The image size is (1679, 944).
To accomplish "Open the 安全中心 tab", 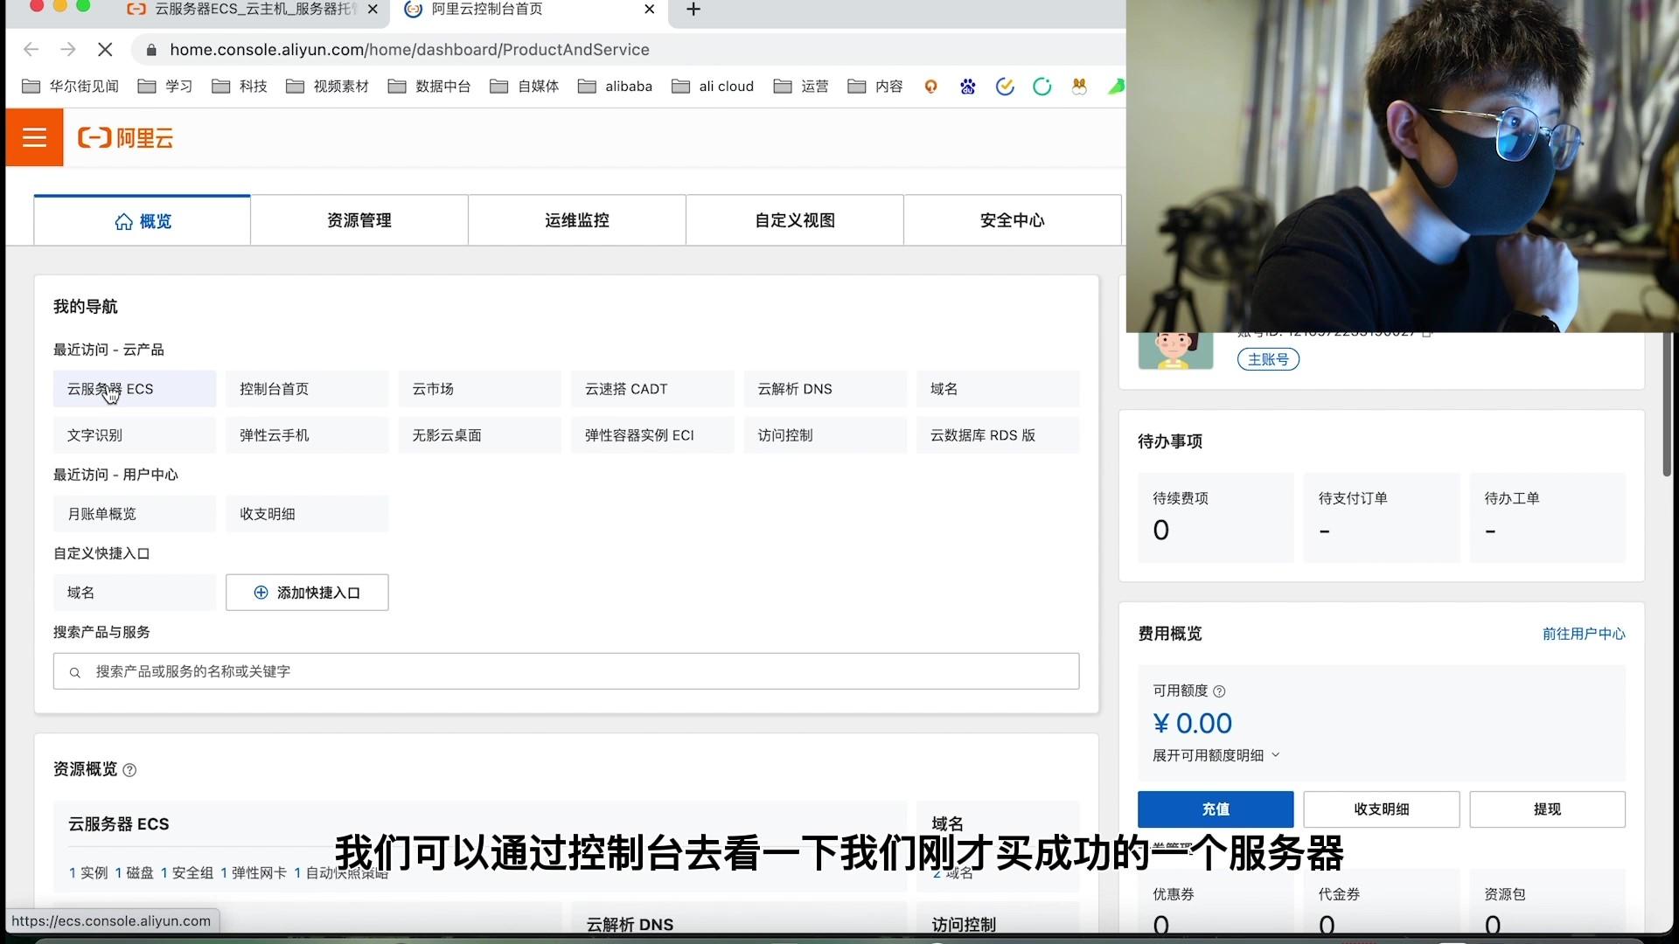I will 1013,221.
